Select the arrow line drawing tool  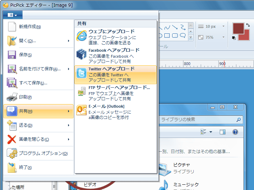pyautogui.click(x=175, y=27)
